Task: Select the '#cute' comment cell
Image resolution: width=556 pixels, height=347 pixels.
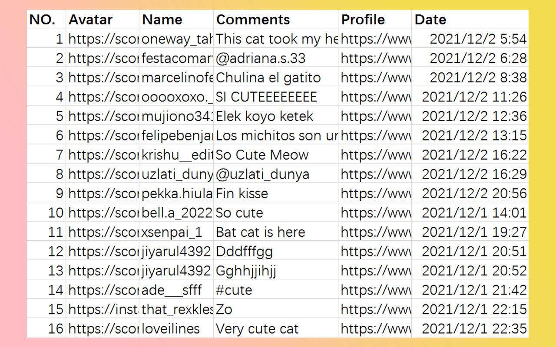Action: (276, 290)
